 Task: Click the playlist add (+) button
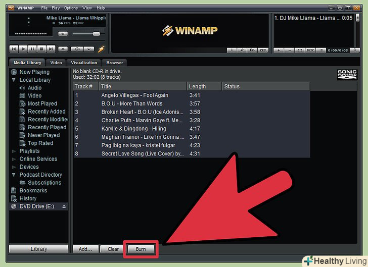(x=279, y=50)
